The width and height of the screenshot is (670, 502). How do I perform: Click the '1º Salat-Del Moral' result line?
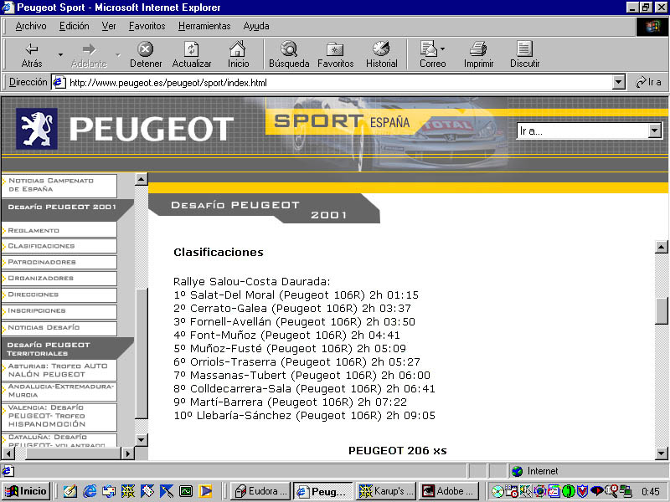point(296,295)
